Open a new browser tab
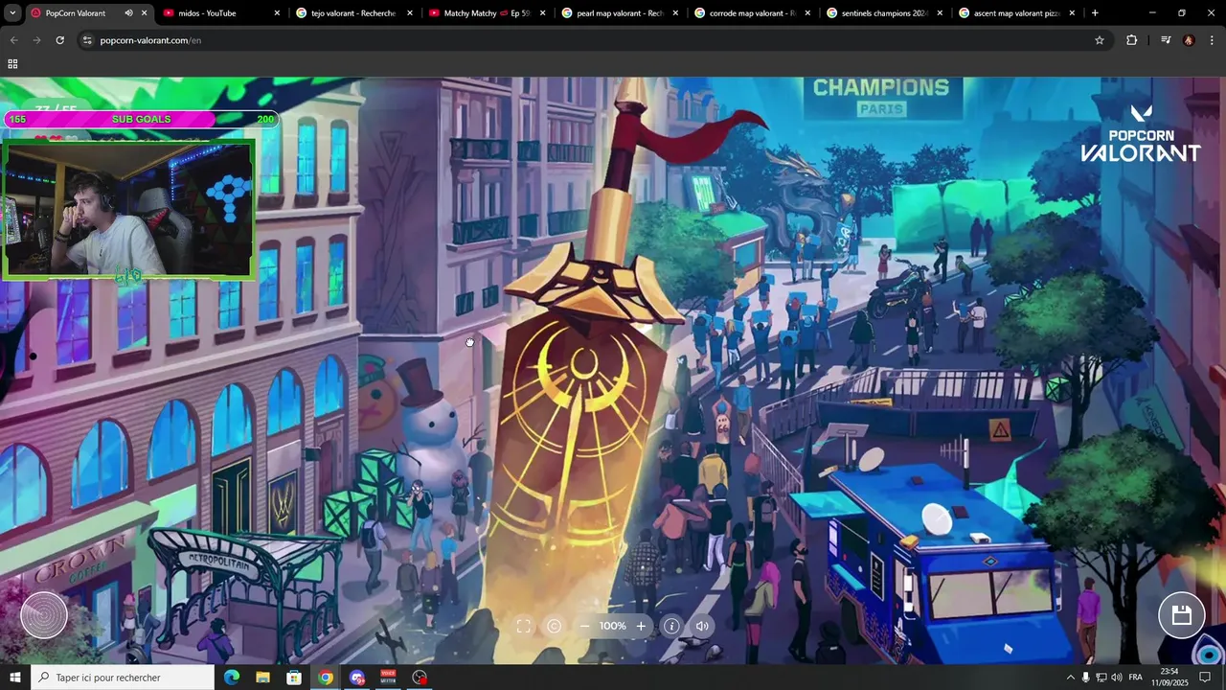This screenshot has height=690, width=1226. point(1095,13)
